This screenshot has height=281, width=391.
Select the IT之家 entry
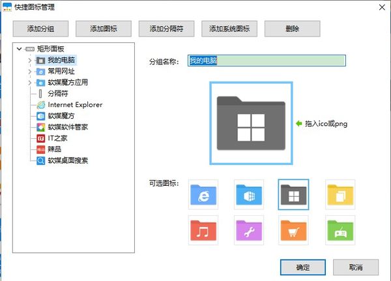click(x=57, y=138)
